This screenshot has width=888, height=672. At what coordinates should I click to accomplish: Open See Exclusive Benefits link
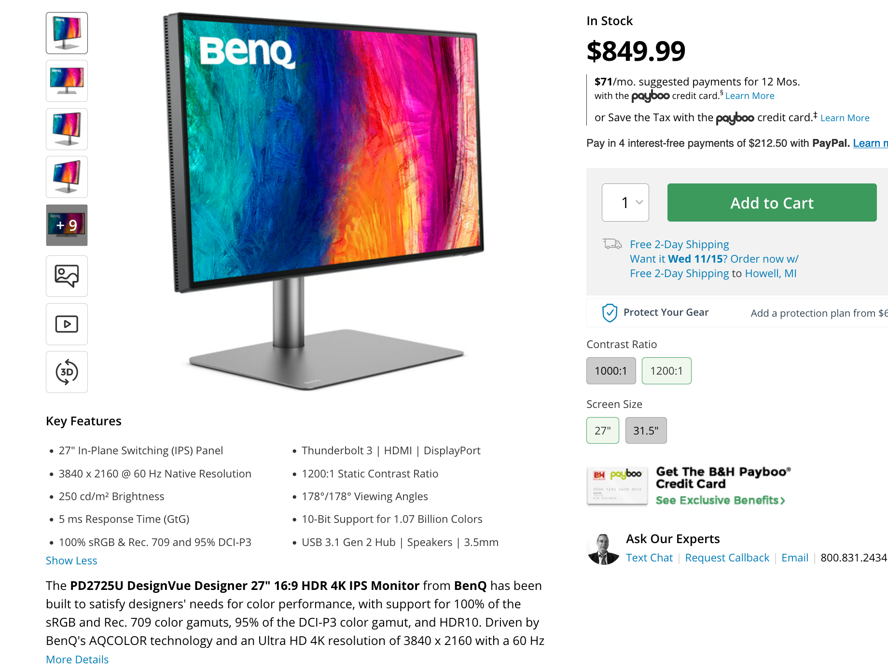click(x=721, y=500)
